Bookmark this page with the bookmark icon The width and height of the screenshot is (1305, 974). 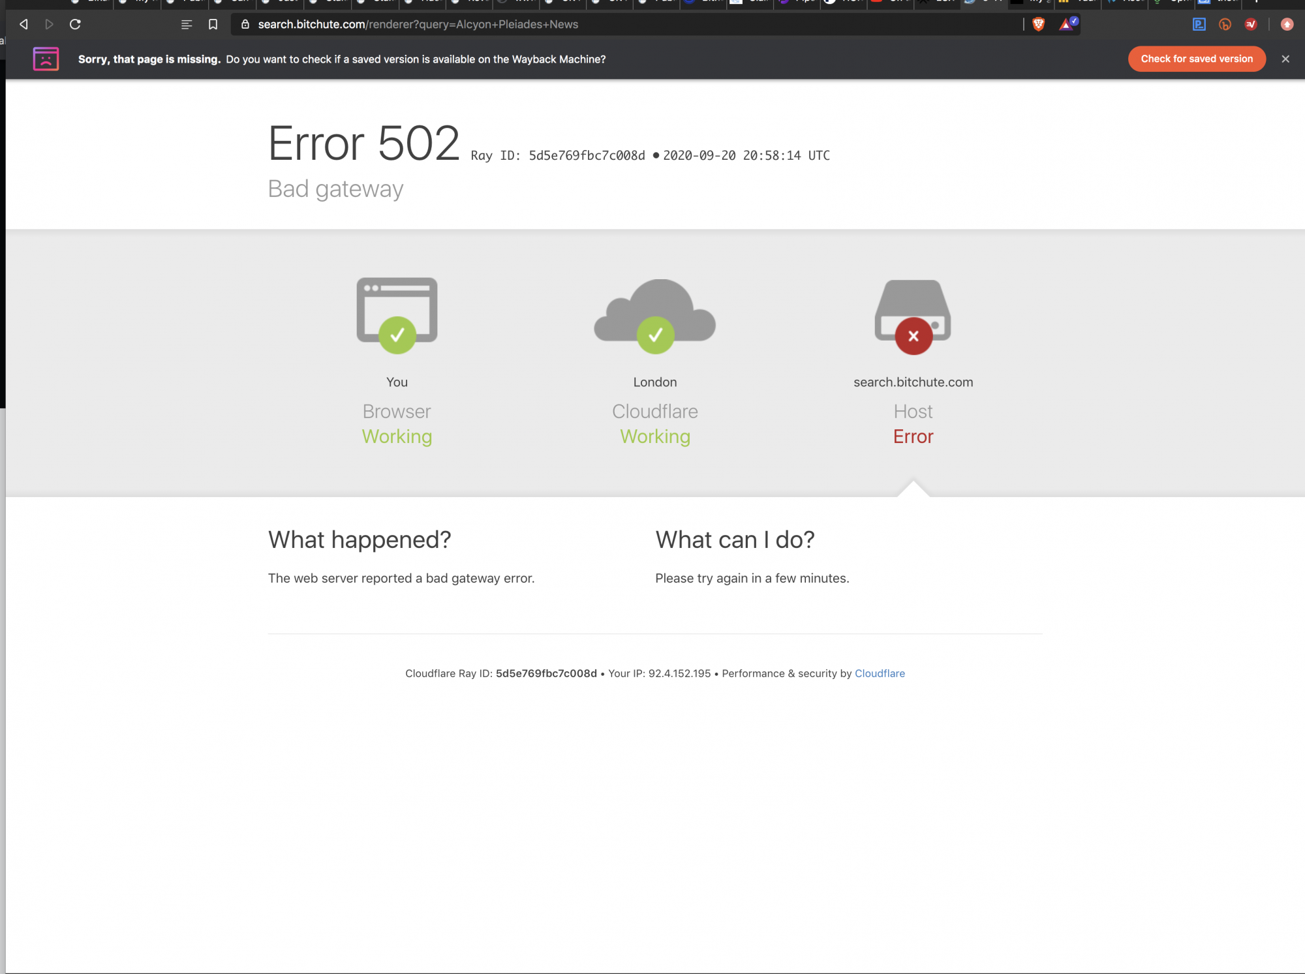pyautogui.click(x=213, y=25)
